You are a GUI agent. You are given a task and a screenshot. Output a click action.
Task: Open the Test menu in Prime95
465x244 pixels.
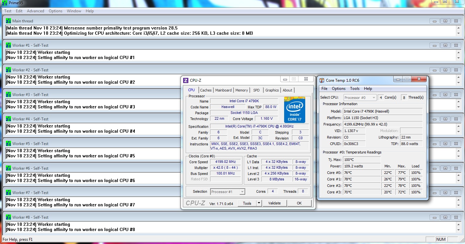8,11
